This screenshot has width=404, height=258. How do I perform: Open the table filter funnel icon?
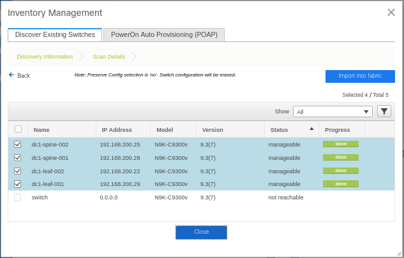point(384,111)
